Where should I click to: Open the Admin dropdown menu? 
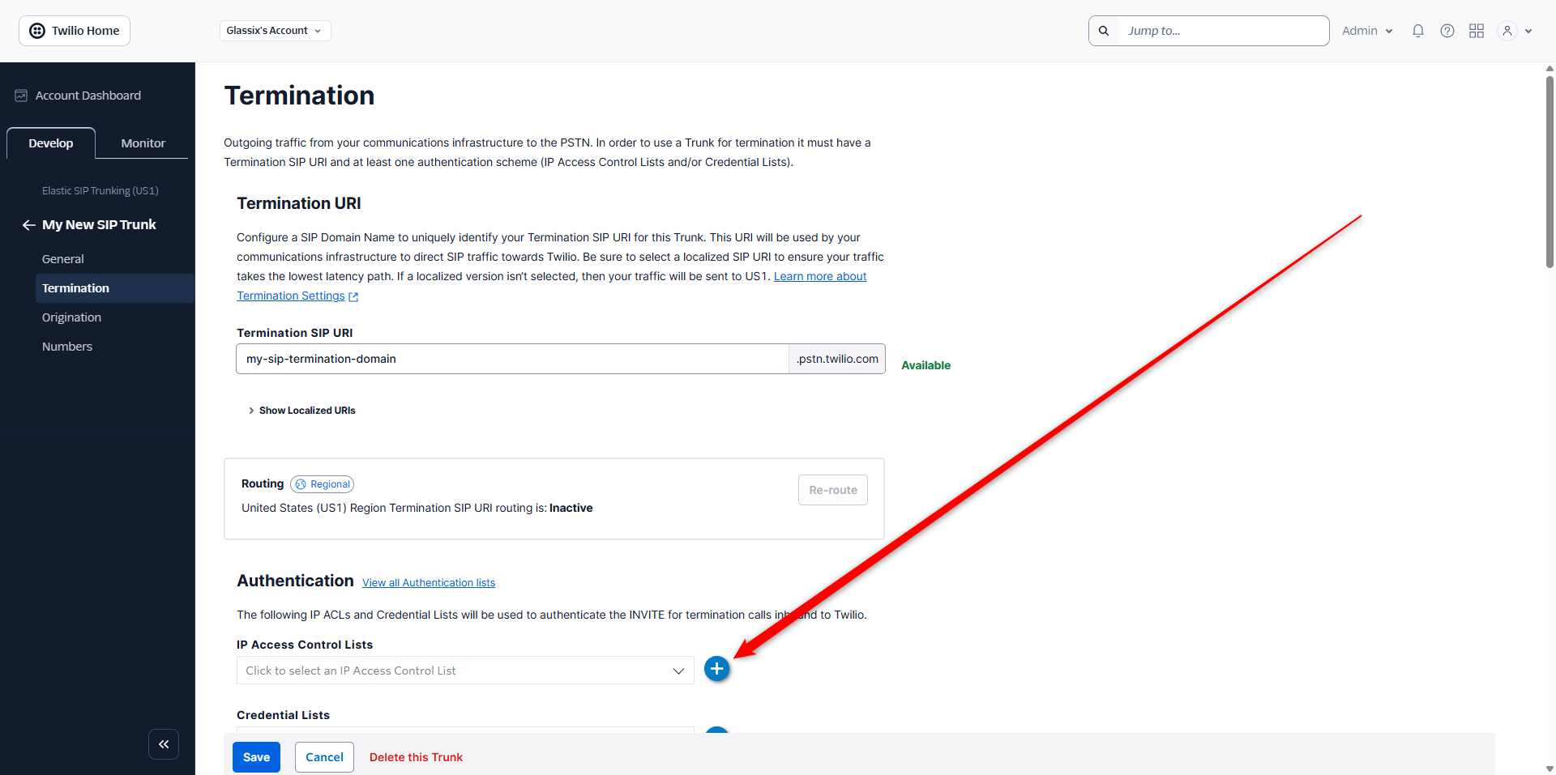[x=1367, y=31]
